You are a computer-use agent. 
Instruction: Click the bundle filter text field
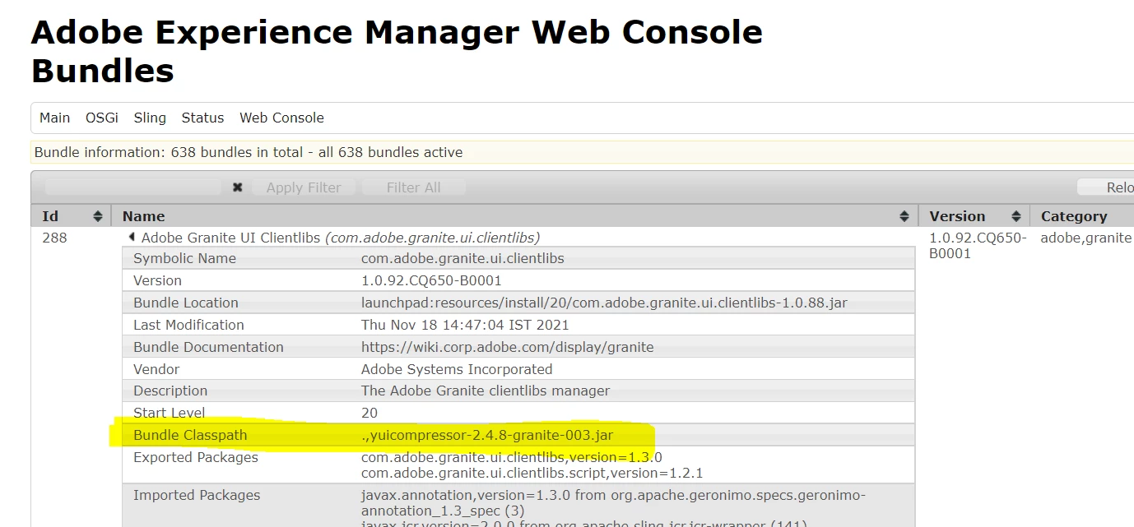[132, 187]
